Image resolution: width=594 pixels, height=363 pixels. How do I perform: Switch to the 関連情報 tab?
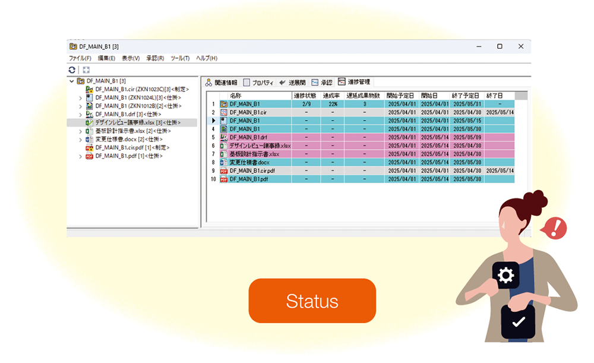(x=221, y=83)
